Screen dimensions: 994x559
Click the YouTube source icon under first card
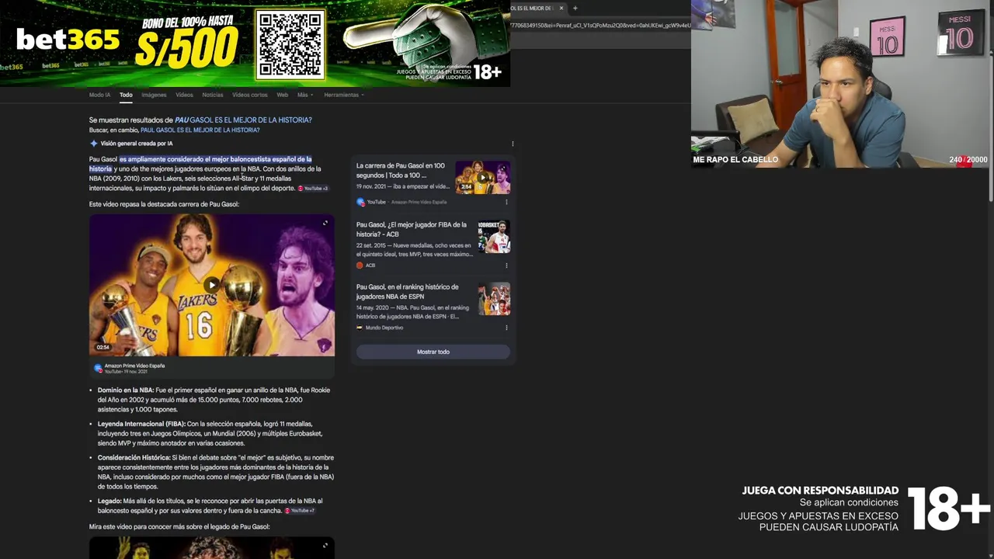360,202
